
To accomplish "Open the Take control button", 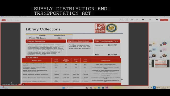I will click(121, 20).
